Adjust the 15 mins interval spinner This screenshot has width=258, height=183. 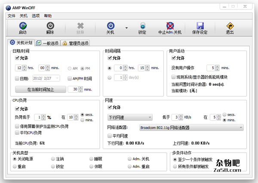coord(147,68)
